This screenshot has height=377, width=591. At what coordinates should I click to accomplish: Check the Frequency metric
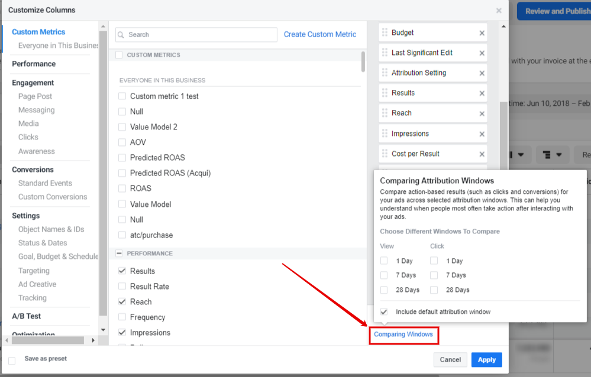pos(122,317)
